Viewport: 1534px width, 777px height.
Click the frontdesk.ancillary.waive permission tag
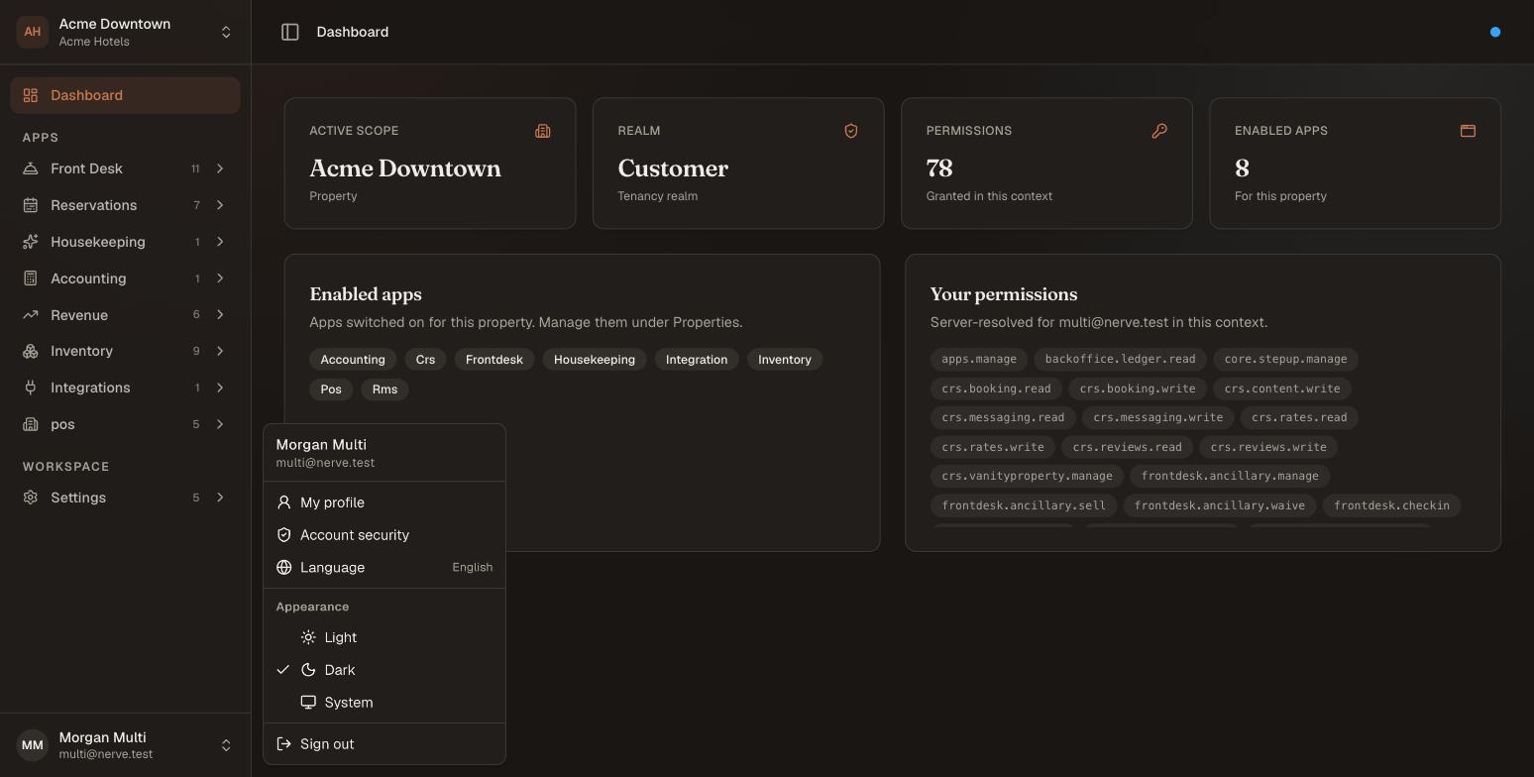(1220, 505)
